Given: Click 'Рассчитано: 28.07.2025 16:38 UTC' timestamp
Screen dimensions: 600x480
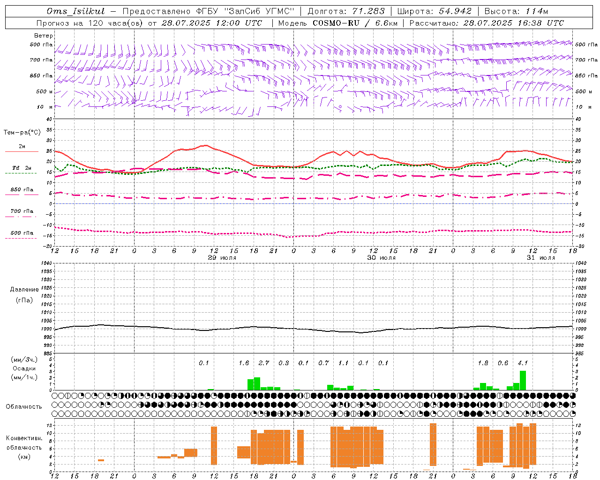Looking at the screenshot, I should (487, 23).
